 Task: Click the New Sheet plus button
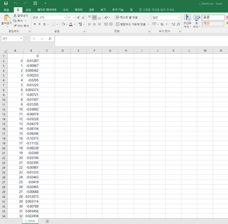point(47,221)
